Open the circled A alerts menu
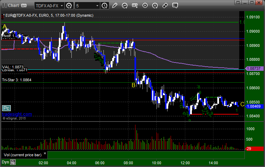 pyautogui.click(x=155, y=6)
